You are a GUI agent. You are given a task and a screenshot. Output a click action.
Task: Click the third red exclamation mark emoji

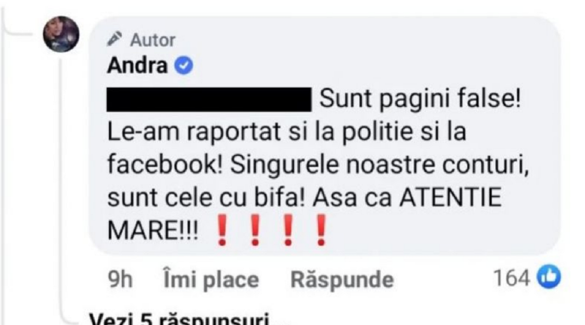288,234
